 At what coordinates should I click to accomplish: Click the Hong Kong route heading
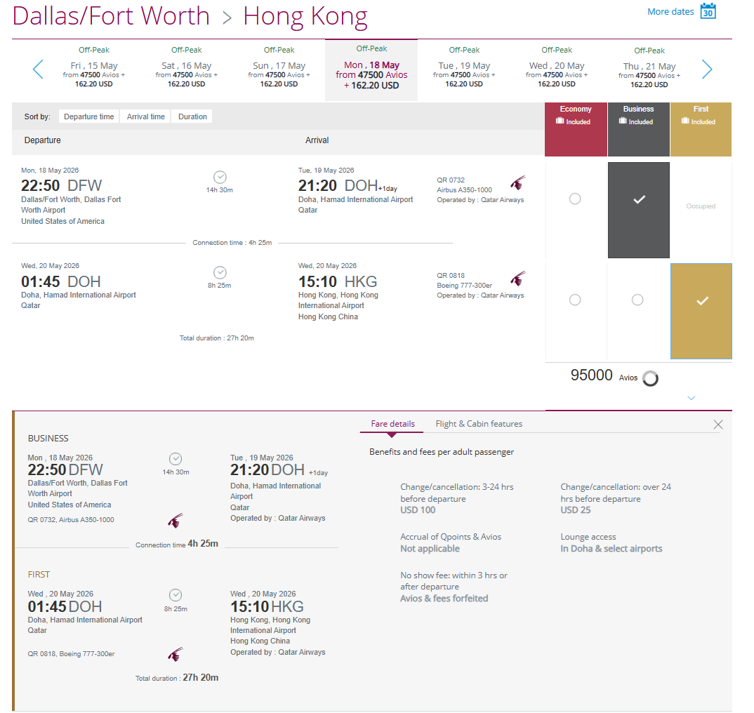305,17
